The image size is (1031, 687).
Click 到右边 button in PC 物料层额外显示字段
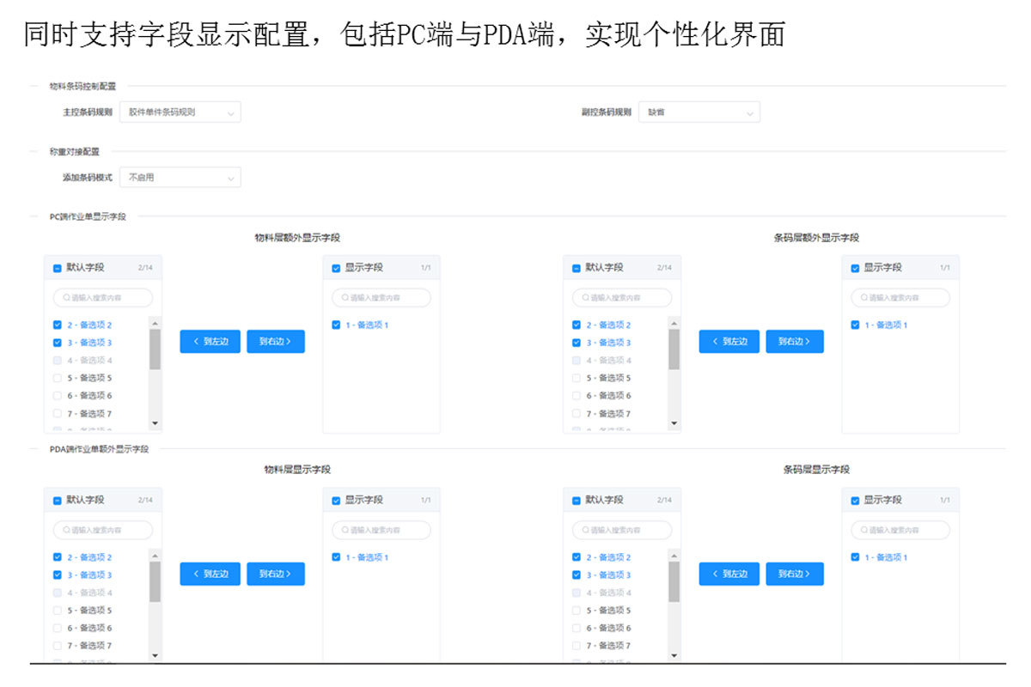coord(275,342)
